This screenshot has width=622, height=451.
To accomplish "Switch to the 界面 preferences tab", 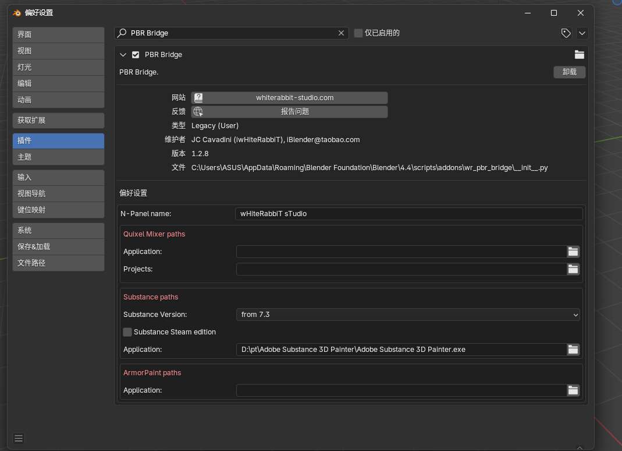I will coord(58,34).
